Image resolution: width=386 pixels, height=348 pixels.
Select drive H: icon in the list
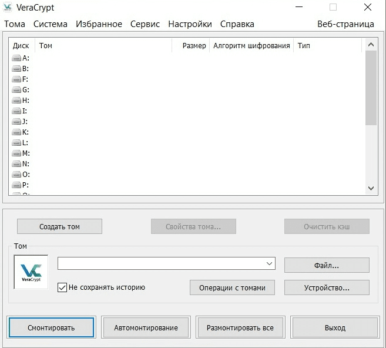(16, 101)
